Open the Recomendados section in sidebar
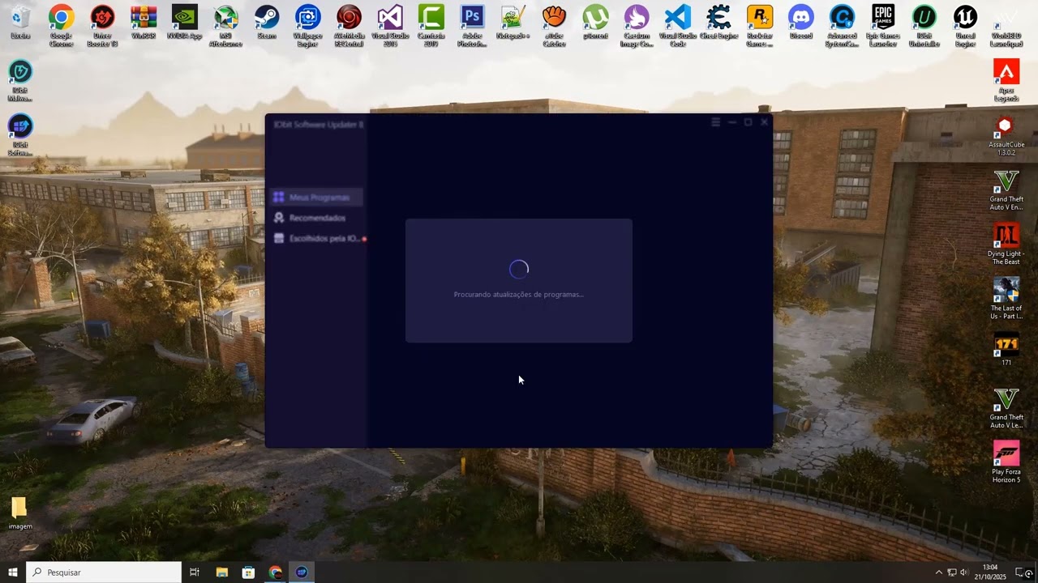The width and height of the screenshot is (1038, 583). [316, 218]
